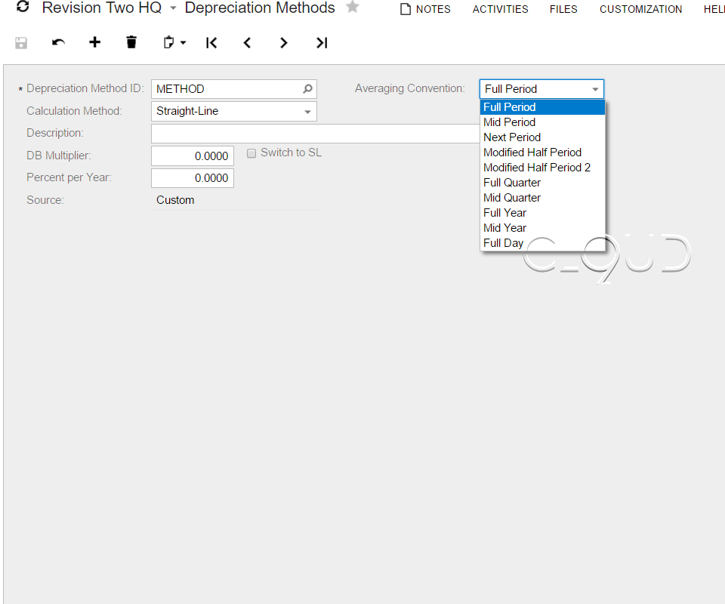Select Mid Year option
Viewport: 725px width, 604px height.
click(x=542, y=228)
